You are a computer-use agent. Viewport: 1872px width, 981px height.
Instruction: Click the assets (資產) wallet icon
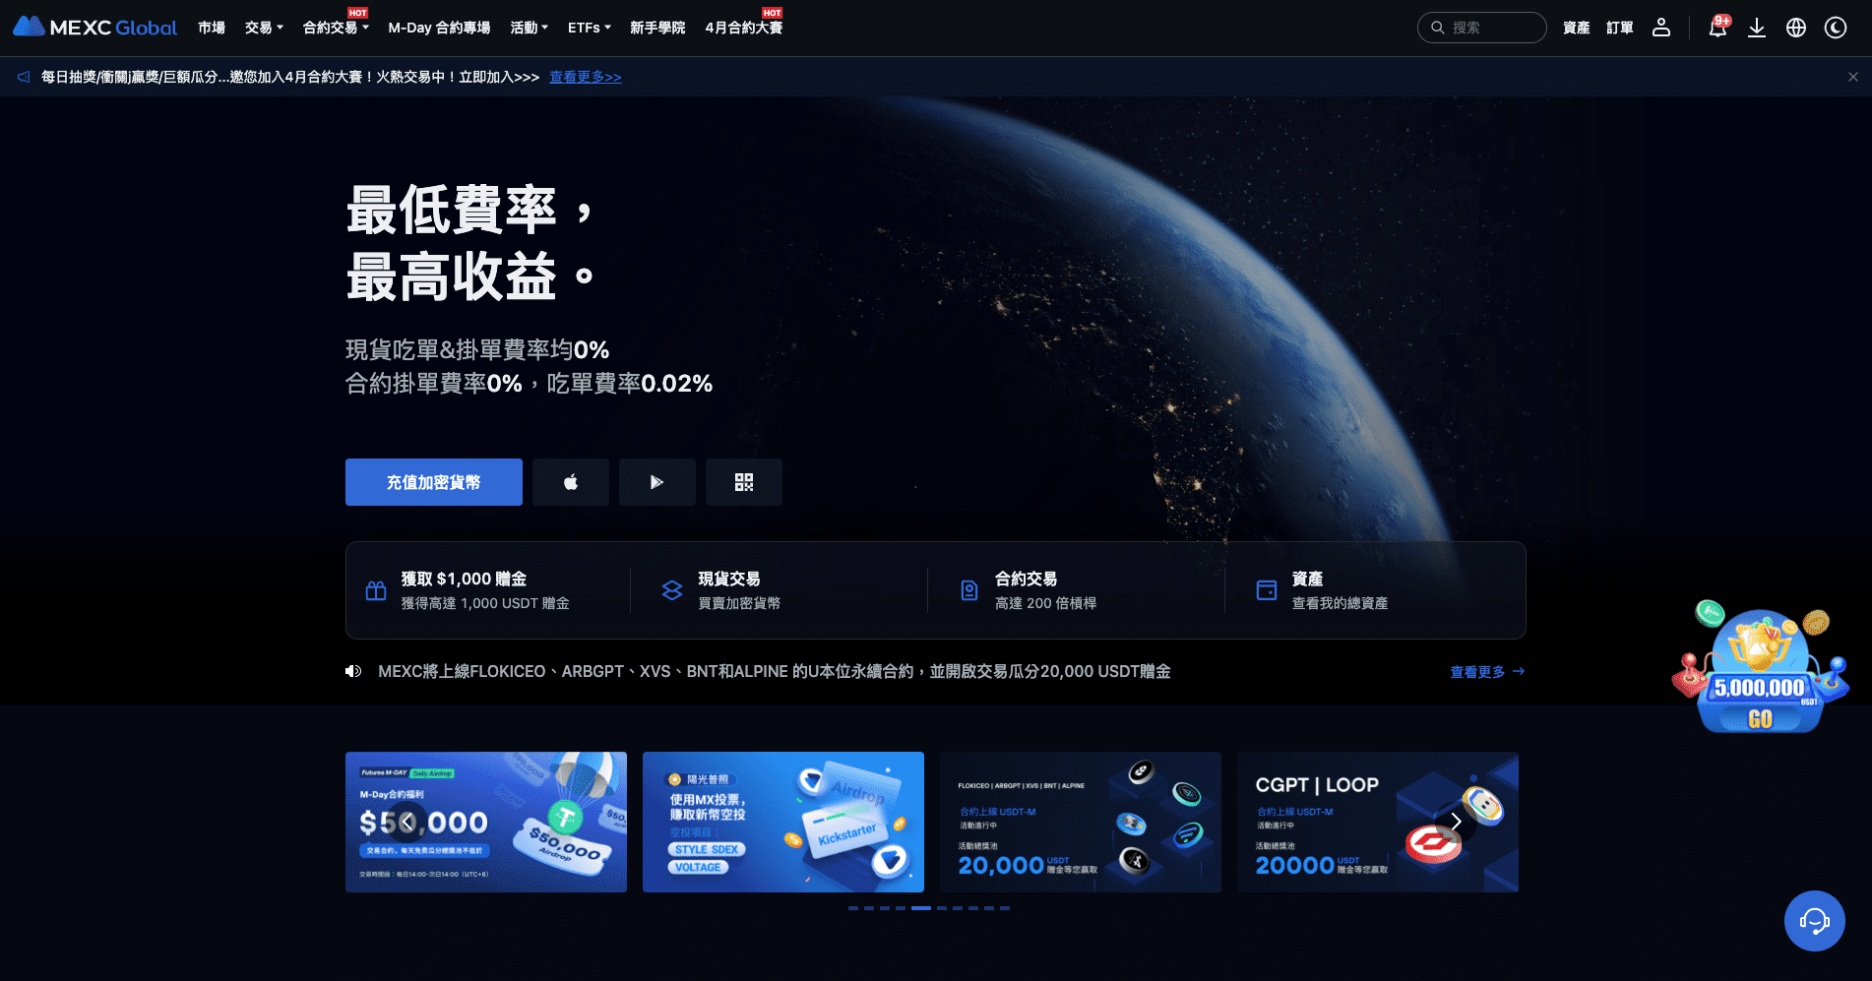click(1267, 590)
